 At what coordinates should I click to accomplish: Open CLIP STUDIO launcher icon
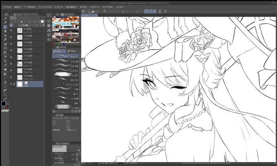click(x=83, y=11)
